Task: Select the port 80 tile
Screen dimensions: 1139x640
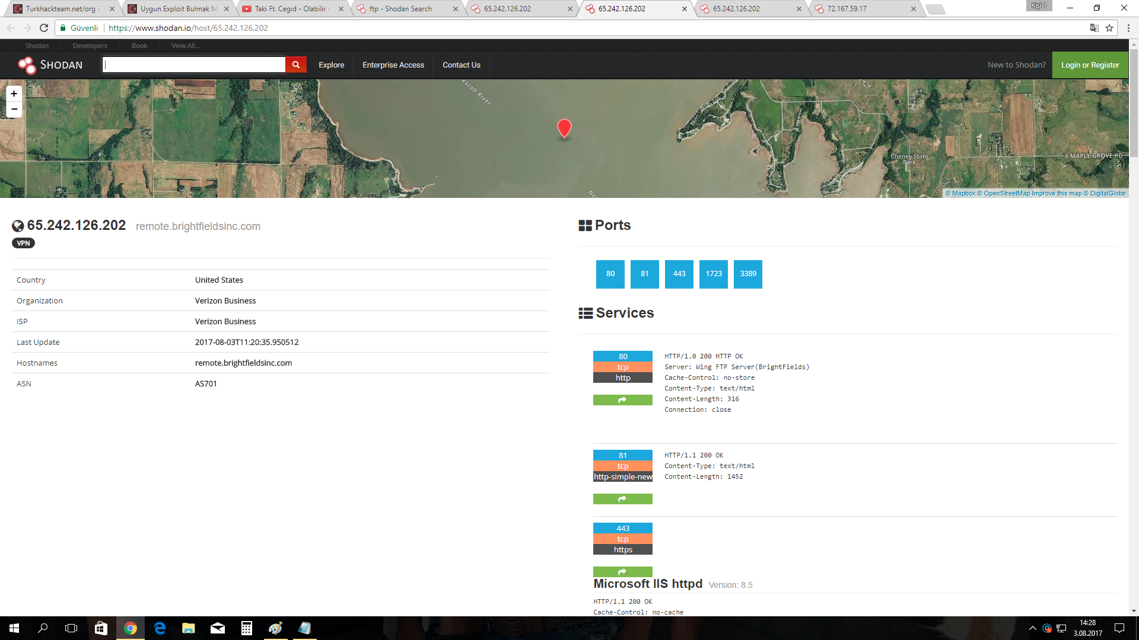Action: point(610,274)
